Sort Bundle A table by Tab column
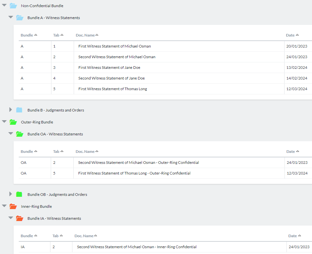The image size is (312, 254). (58, 35)
